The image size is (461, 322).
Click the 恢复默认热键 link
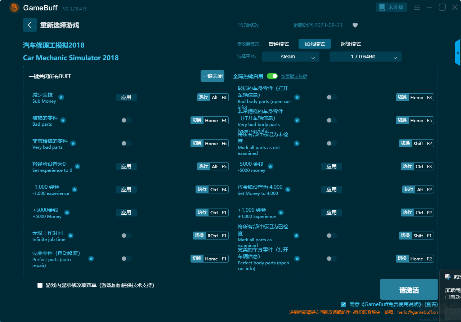(x=294, y=76)
